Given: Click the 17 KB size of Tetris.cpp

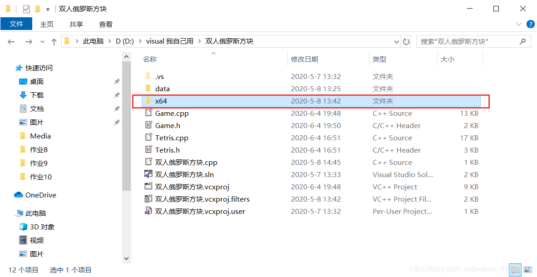Looking at the screenshot, I should (x=469, y=138).
